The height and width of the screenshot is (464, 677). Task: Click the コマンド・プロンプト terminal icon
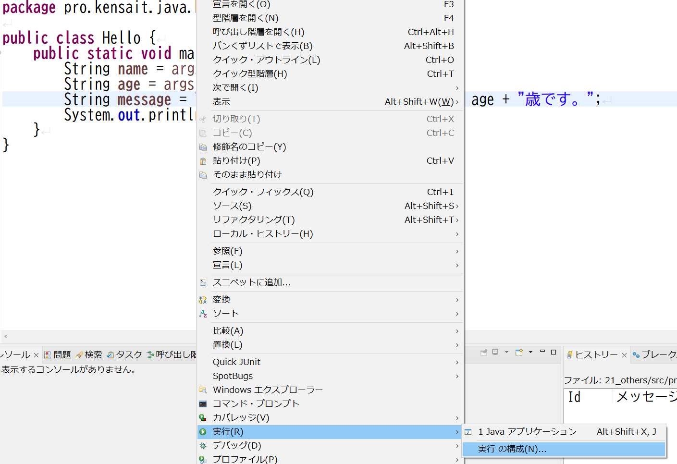coord(203,403)
